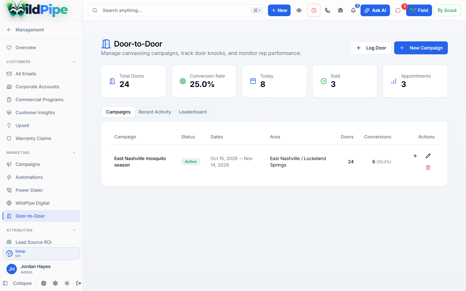Click the Search anything field
The width and height of the screenshot is (466, 291).
tap(177, 10)
